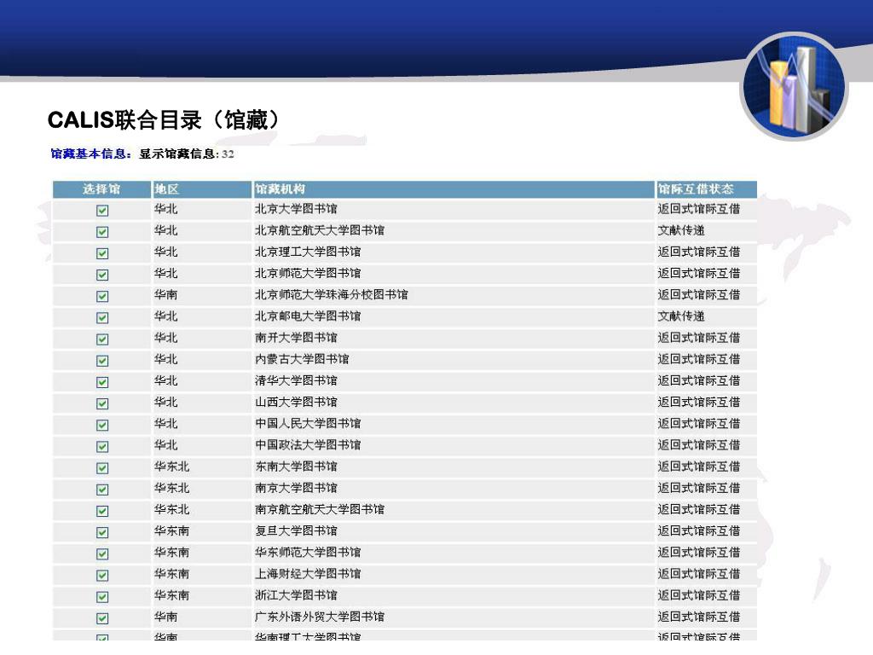873x655 pixels.
Task: Select 浙江大学图书馆 library name
Action: tap(296, 595)
